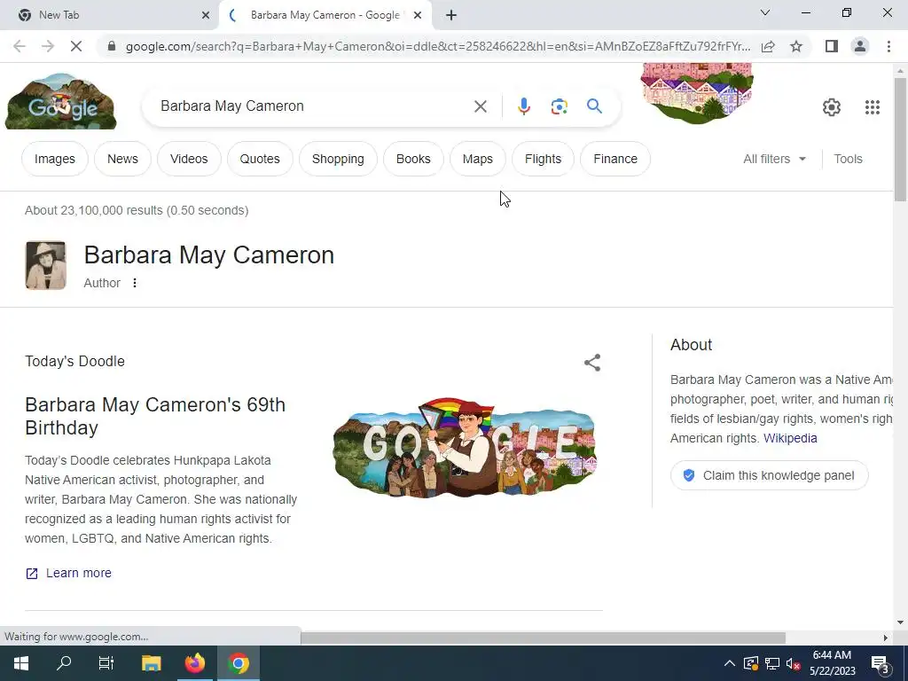Open Google quick settings gear
Screen dimensions: 908x681
(832, 107)
